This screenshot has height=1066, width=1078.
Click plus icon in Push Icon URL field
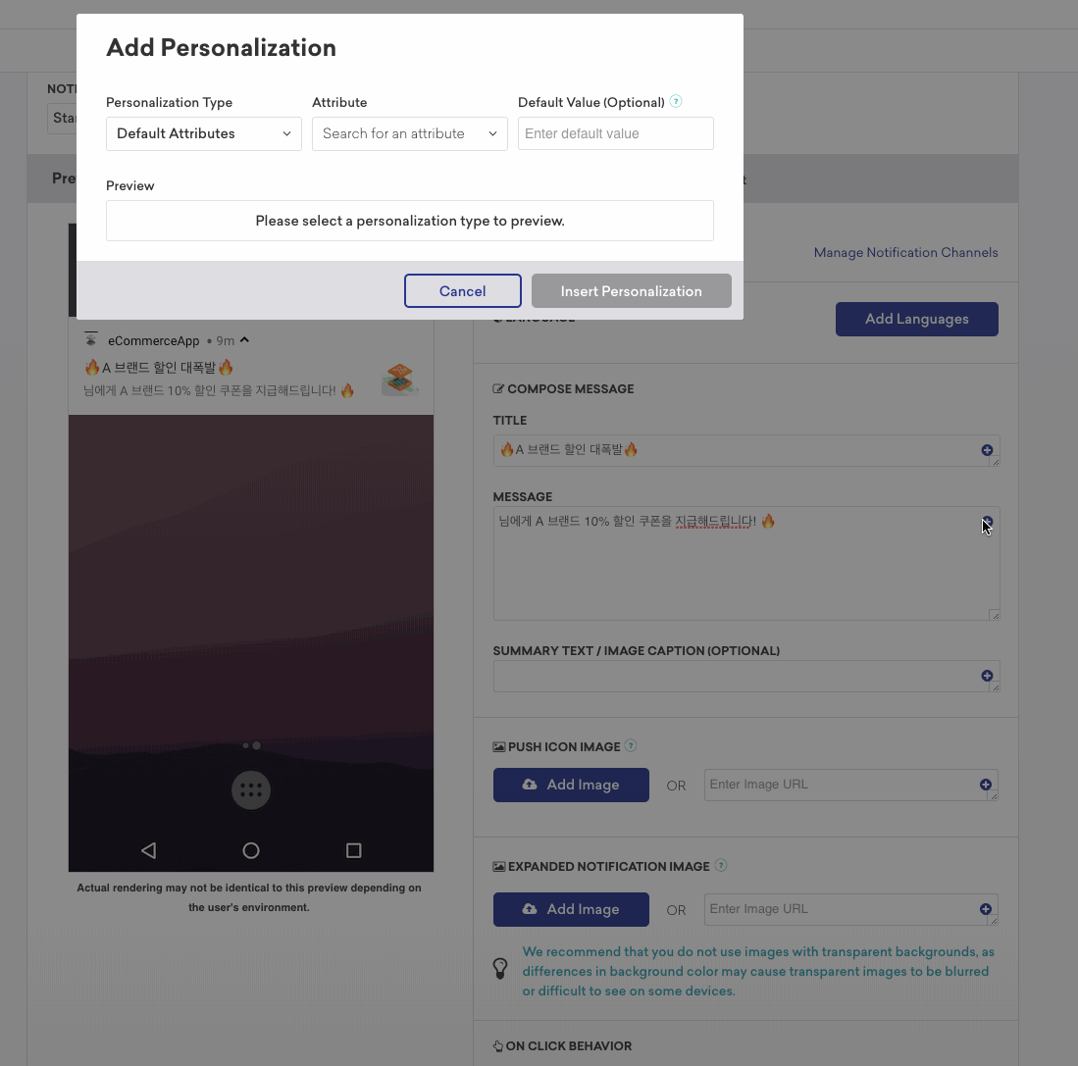click(985, 785)
